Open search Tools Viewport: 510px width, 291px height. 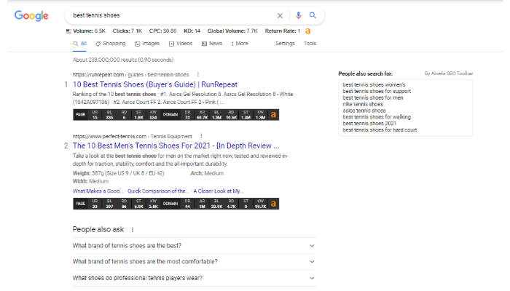310,43
